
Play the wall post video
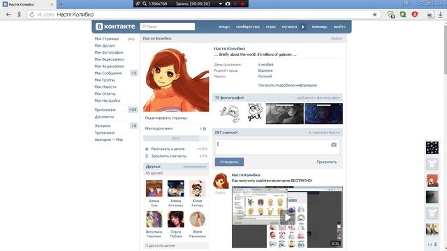tap(287, 218)
